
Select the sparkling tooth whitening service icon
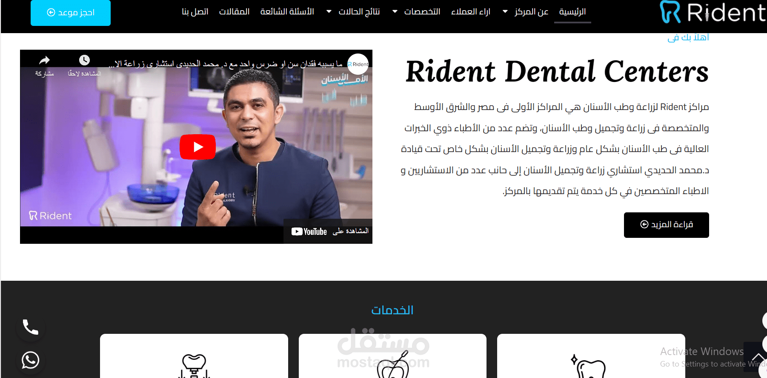pos(589,366)
